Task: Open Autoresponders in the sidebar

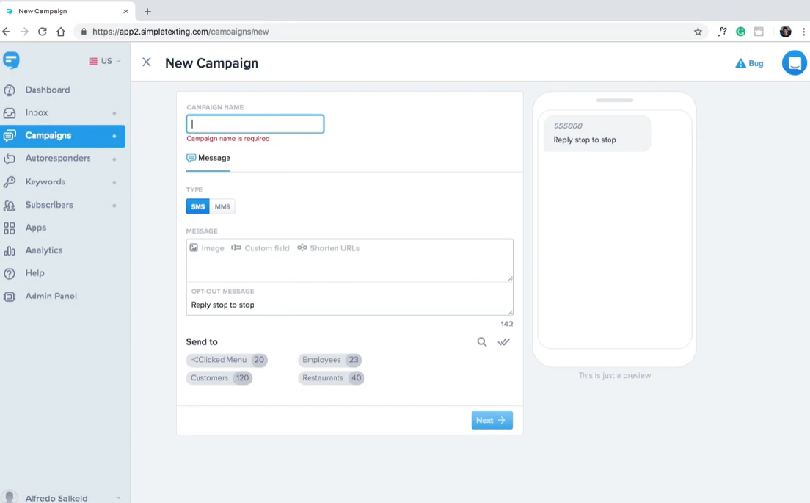Action: tap(58, 159)
